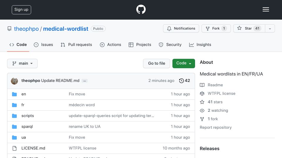Click the Sign up button
The image size is (282, 158).
(x=21, y=10)
